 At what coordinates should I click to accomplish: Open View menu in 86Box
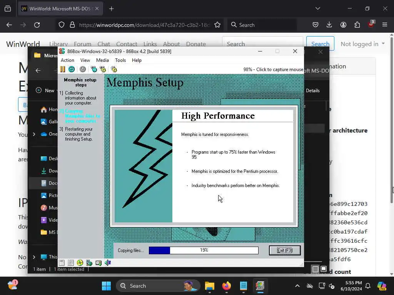(x=85, y=60)
